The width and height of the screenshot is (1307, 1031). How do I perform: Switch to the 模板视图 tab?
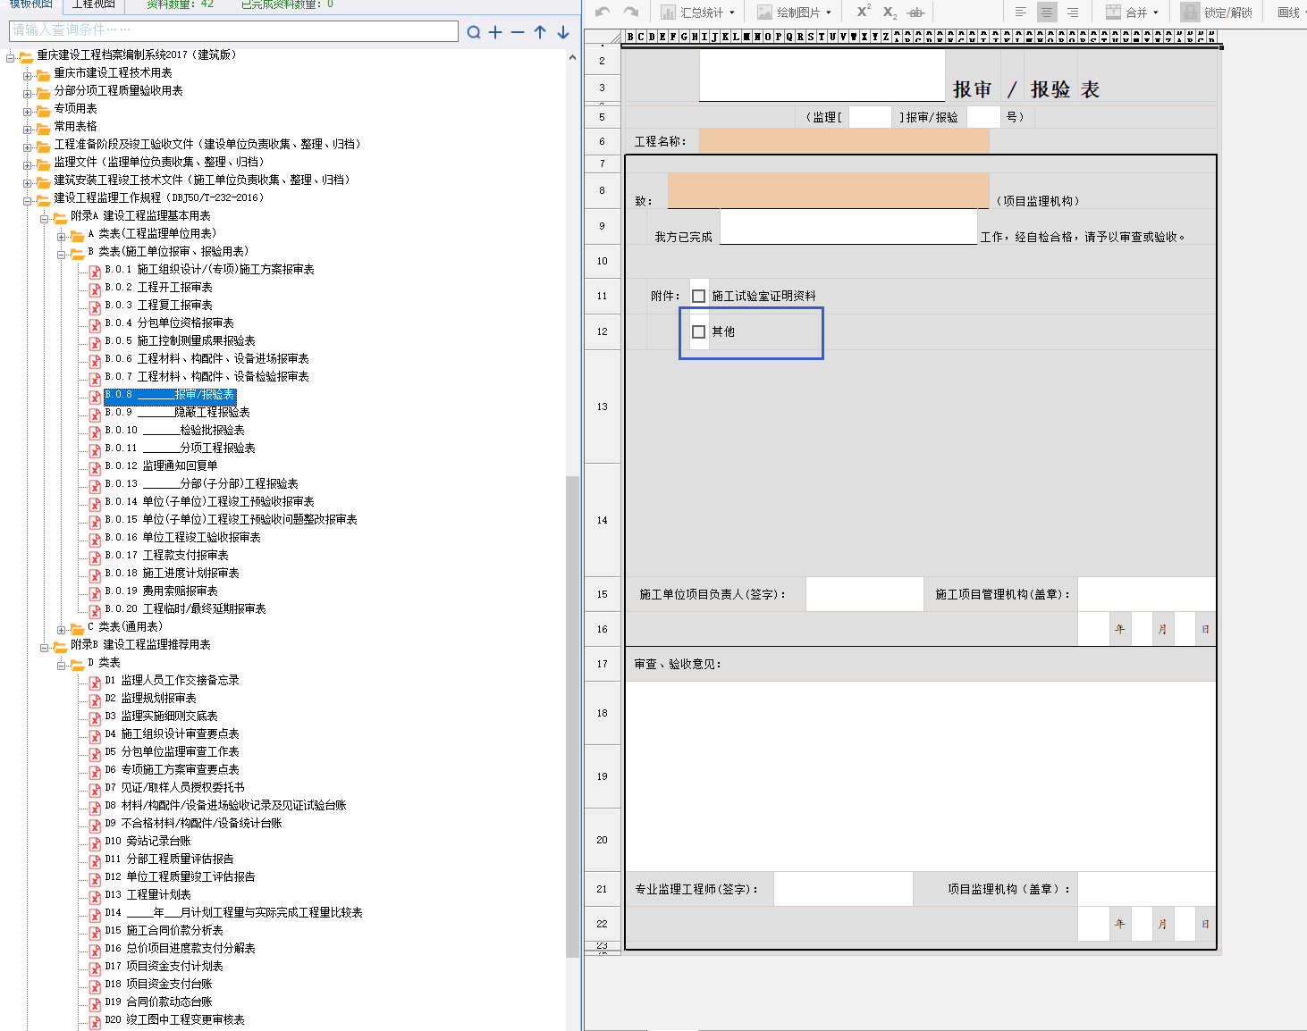[x=30, y=4]
